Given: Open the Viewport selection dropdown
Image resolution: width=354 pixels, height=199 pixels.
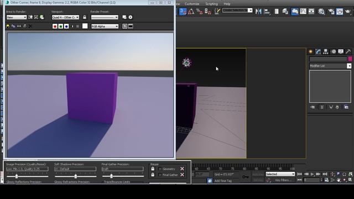Looking at the screenshot, I should 65,17.
